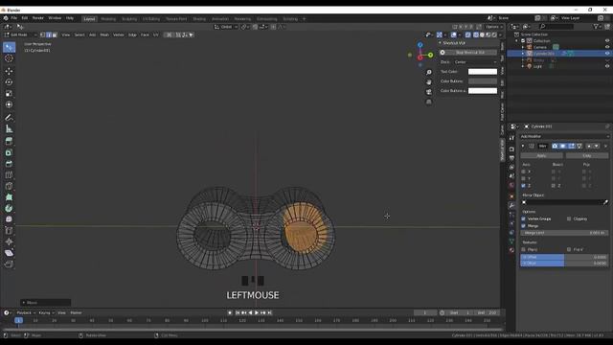Screen dimensions: 613x345
Task: Click the eyedropper for Mirror Object
Action: coord(605,202)
